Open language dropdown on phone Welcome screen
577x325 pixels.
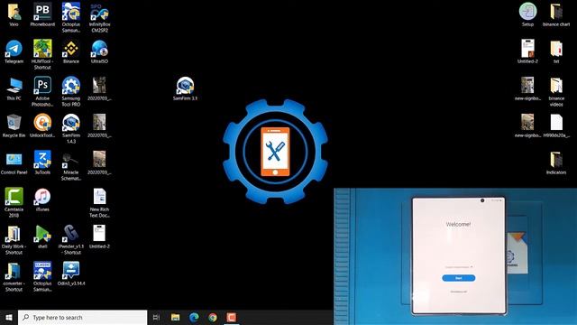coord(459,267)
